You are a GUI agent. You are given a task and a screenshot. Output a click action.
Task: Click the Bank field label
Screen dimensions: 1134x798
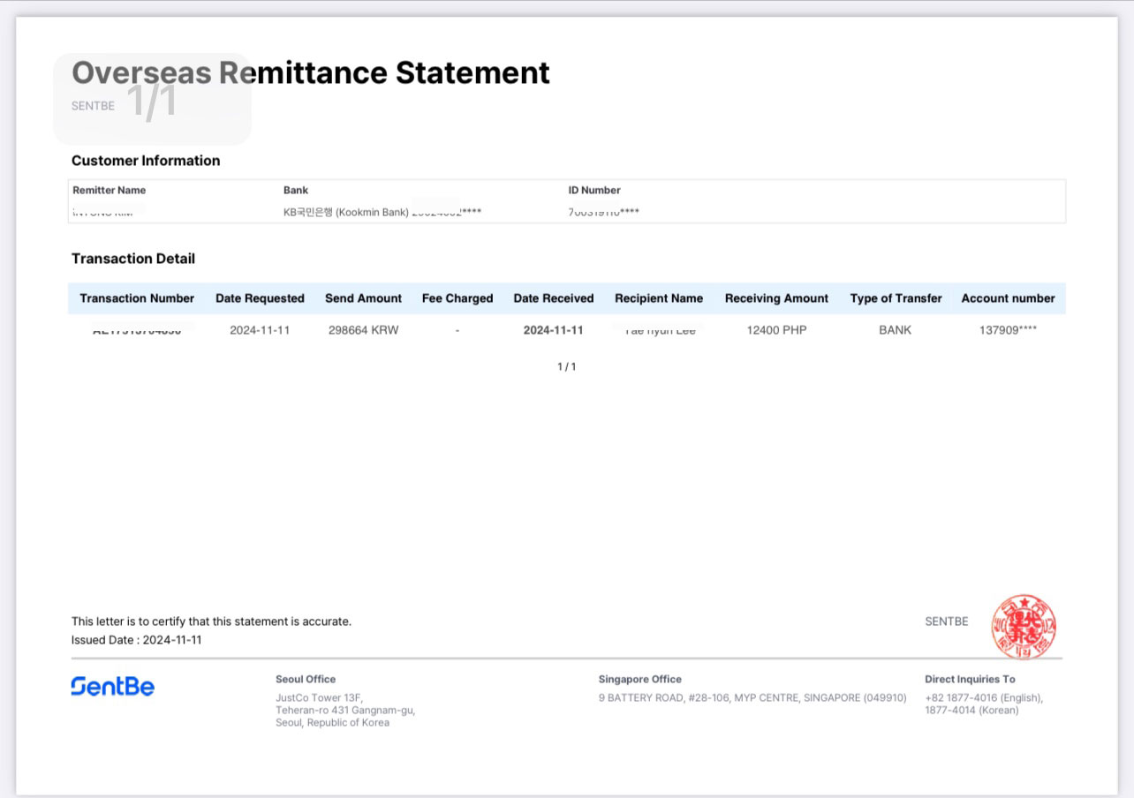[296, 190]
